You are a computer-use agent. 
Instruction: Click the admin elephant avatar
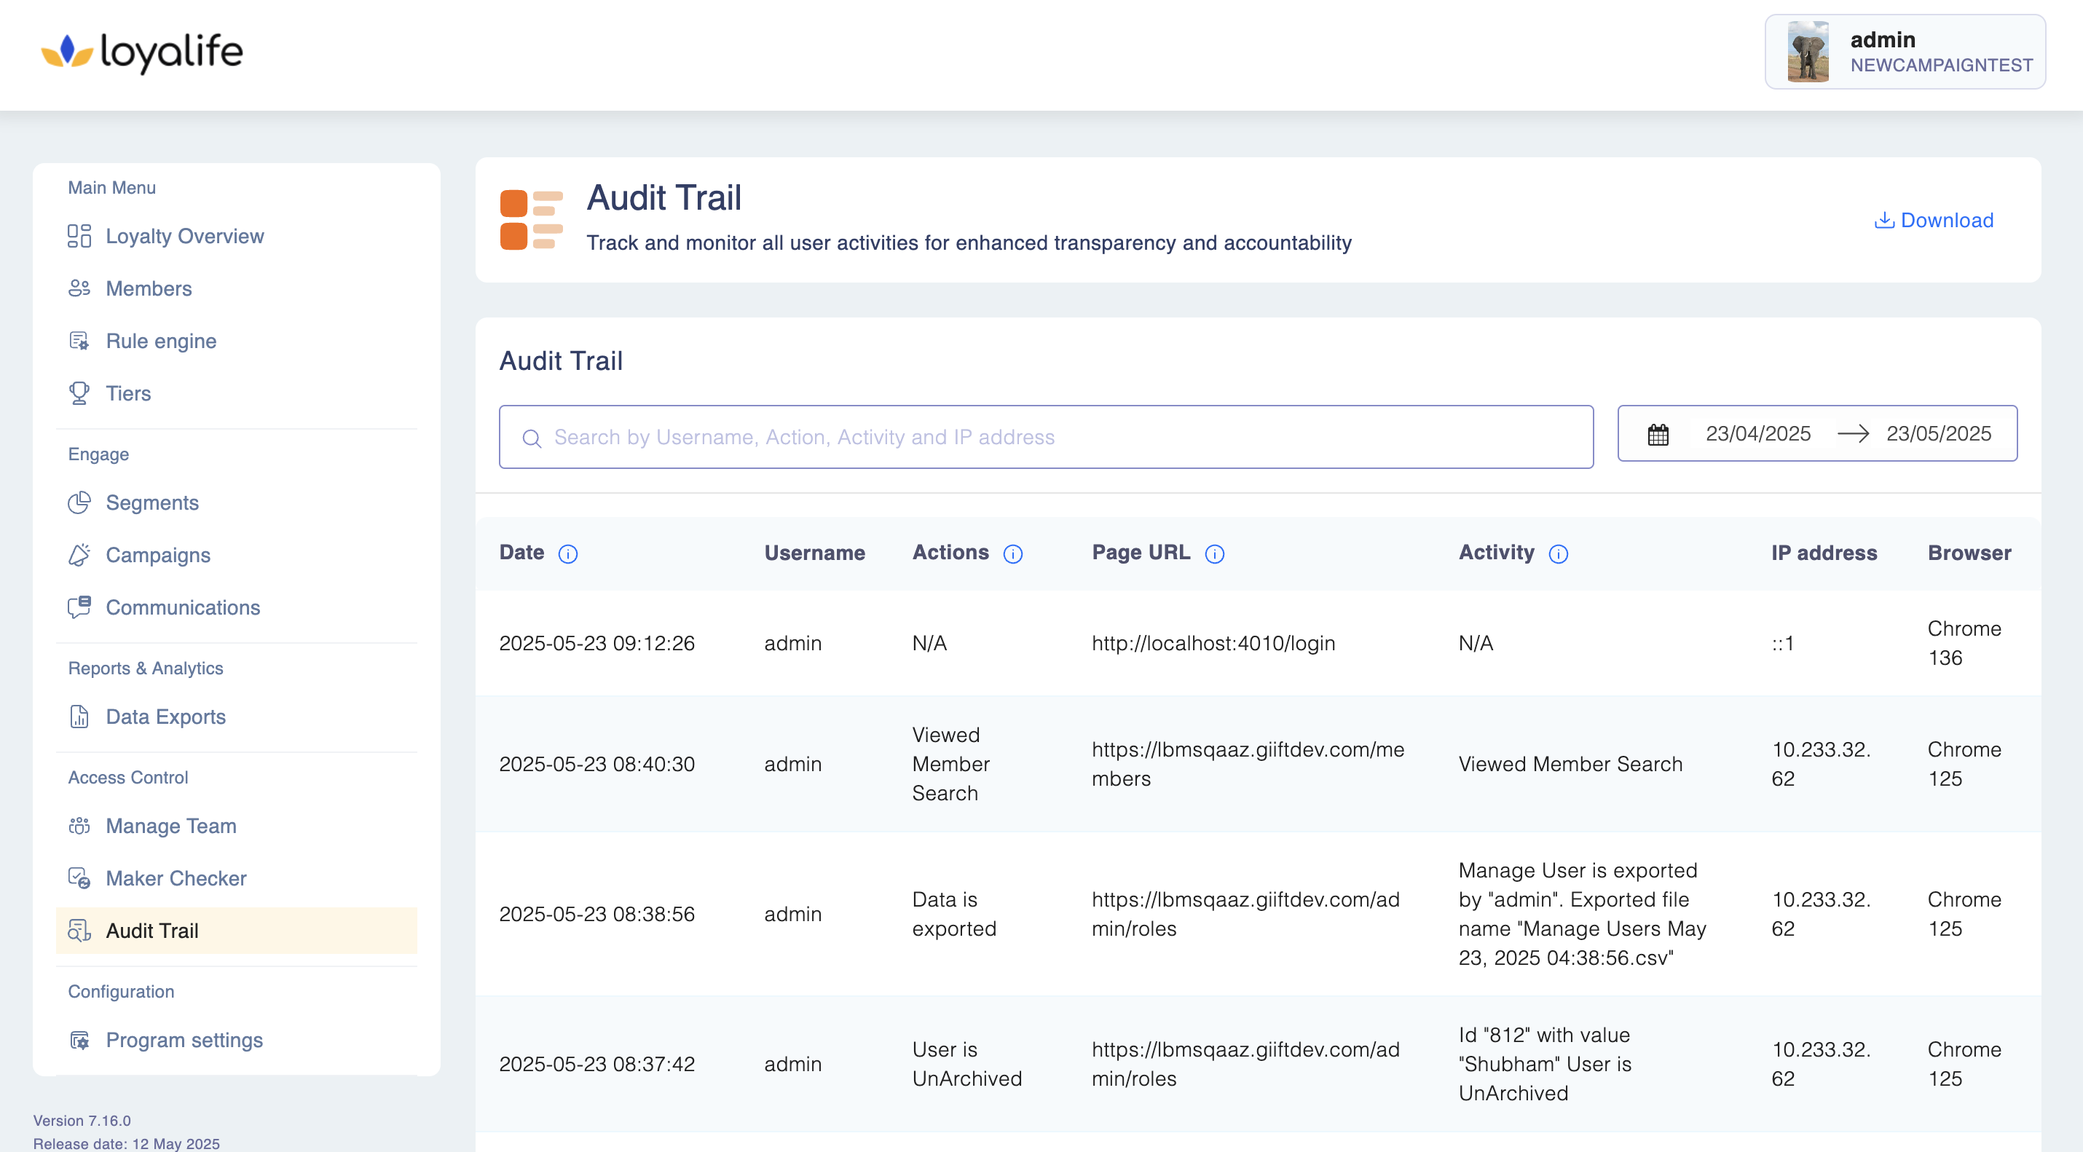(x=1807, y=52)
